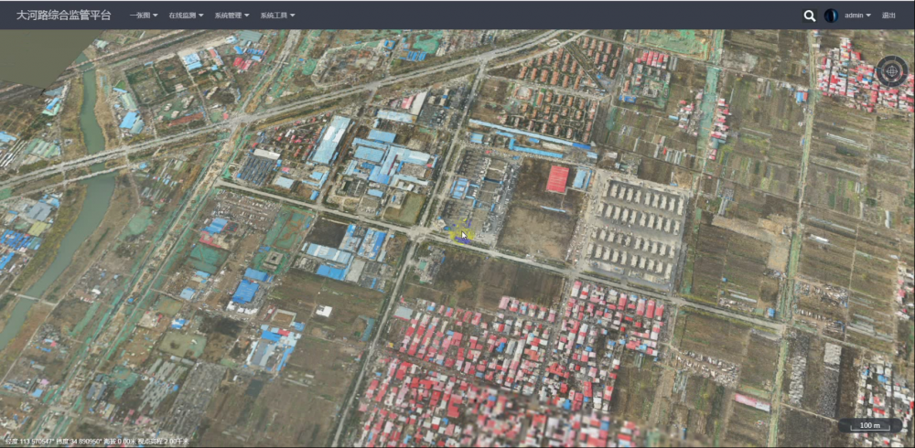Click the coordinates readout in status bar
Screen dimensions: 915x448
tap(96, 441)
